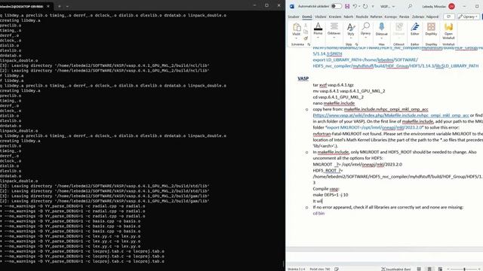This screenshot has height=271, width=483.
Task: Click the red account avatar circle
Action: pyautogui.click(x=451, y=6)
